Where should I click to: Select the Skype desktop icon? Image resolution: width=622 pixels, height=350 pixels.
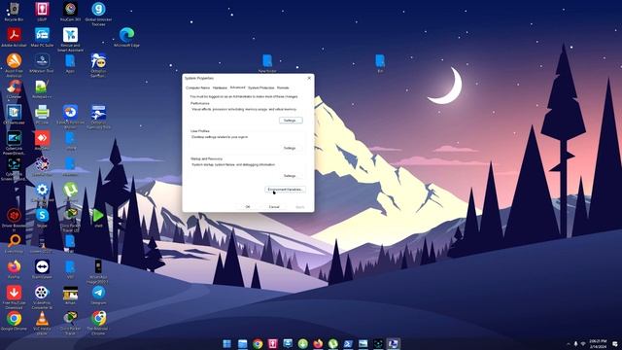pyautogui.click(x=42, y=218)
